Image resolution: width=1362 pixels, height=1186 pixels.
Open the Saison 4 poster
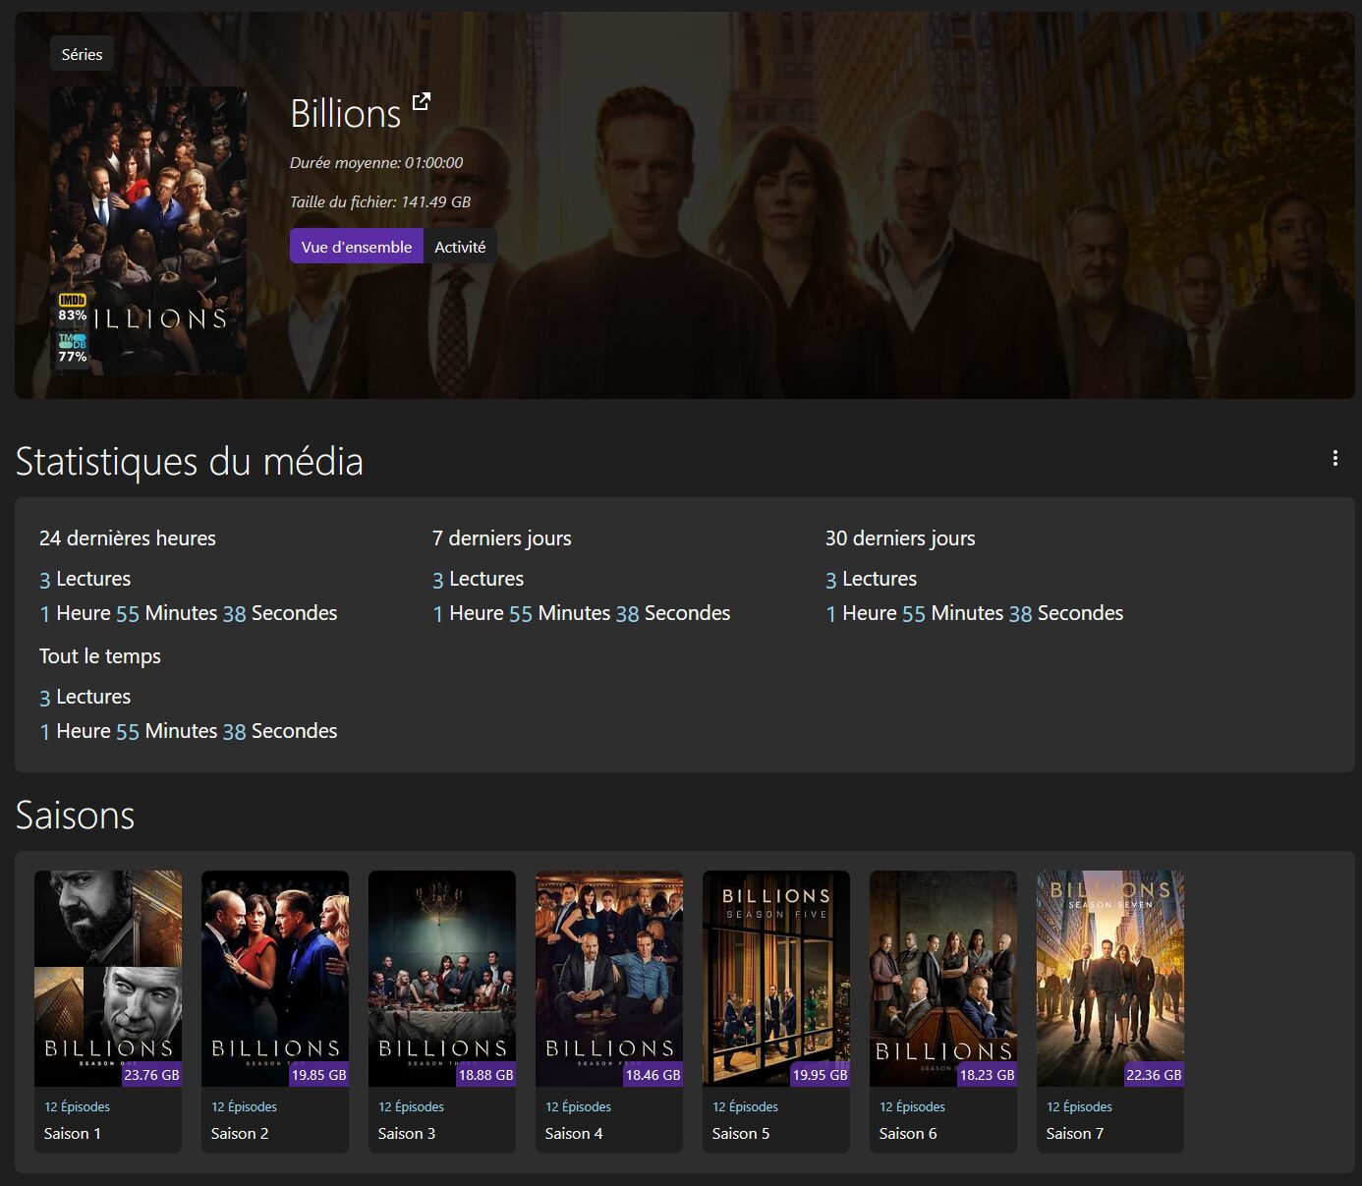(x=609, y=979)
